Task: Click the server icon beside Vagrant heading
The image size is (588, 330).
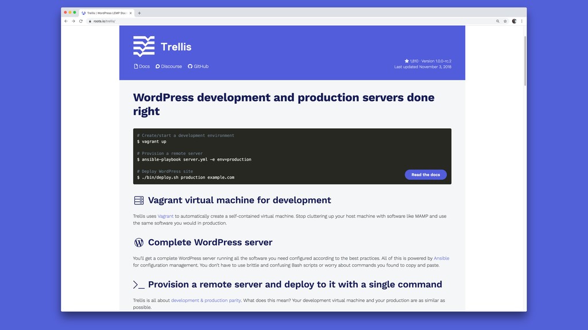Action: [139, 201]
